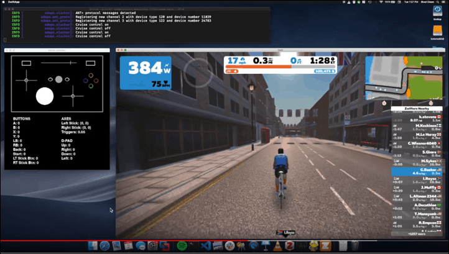Click left rectangle bumper in controller window
This screenshot has width=449, height=254.
coord(26,63)
